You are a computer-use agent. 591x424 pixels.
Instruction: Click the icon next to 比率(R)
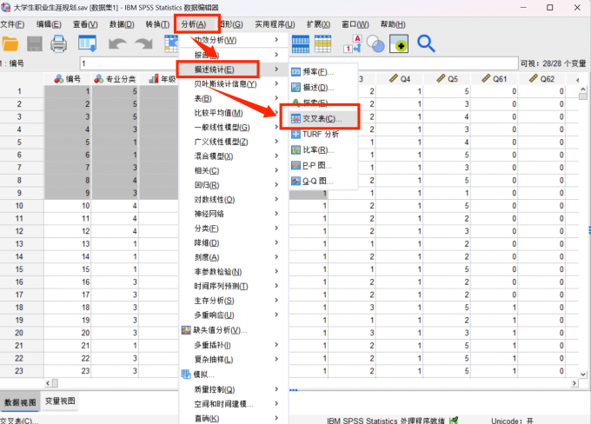click(x=295, y=150)
